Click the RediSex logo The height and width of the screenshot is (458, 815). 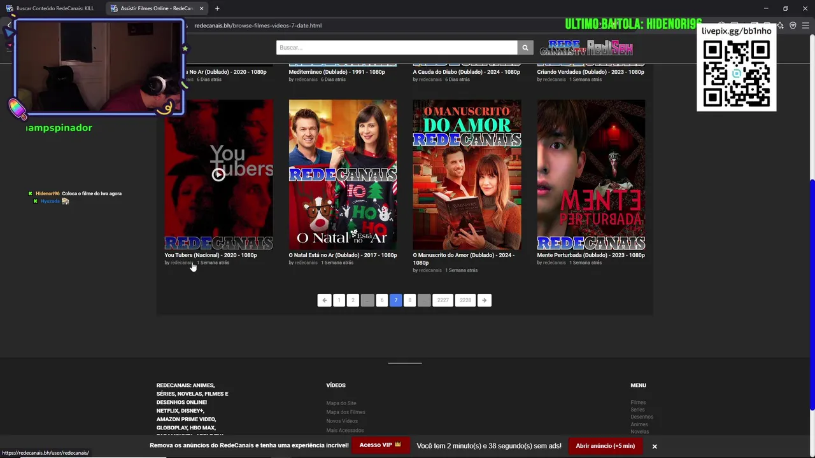click(x=609, y=48)
